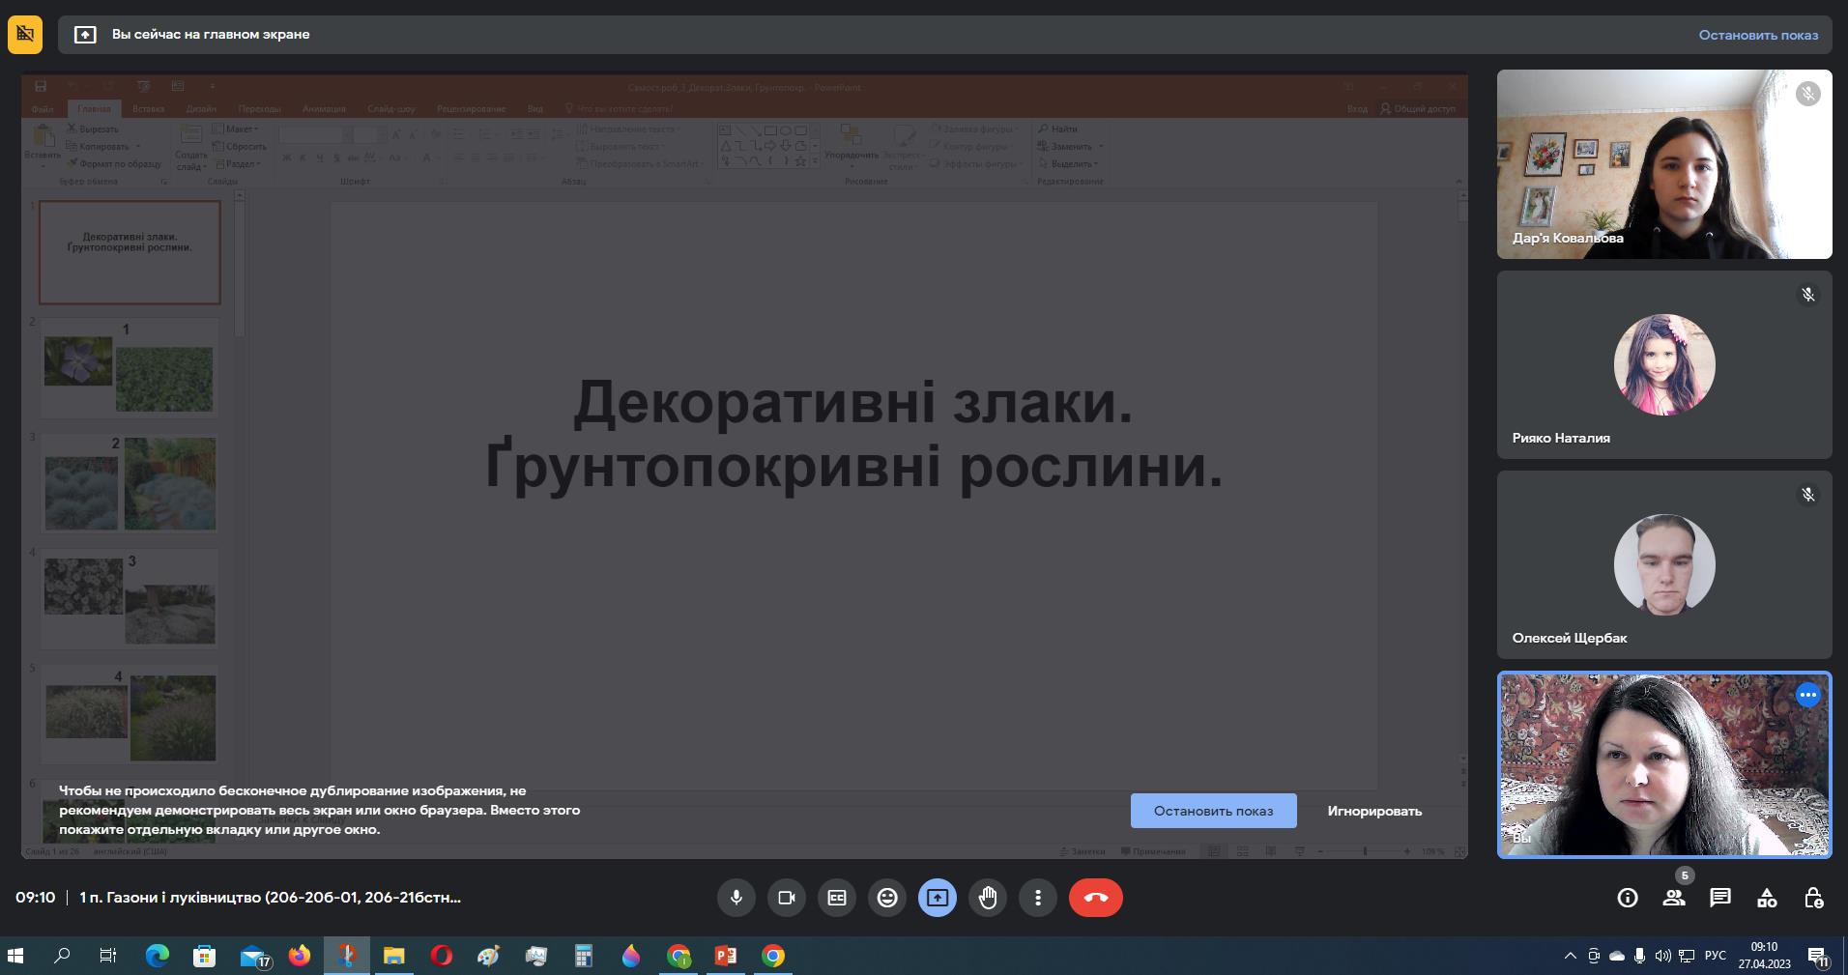Toggle closed captions on
Image resolution: width=1848 pixels, height=975 pixels.
[x=837, y=898]
